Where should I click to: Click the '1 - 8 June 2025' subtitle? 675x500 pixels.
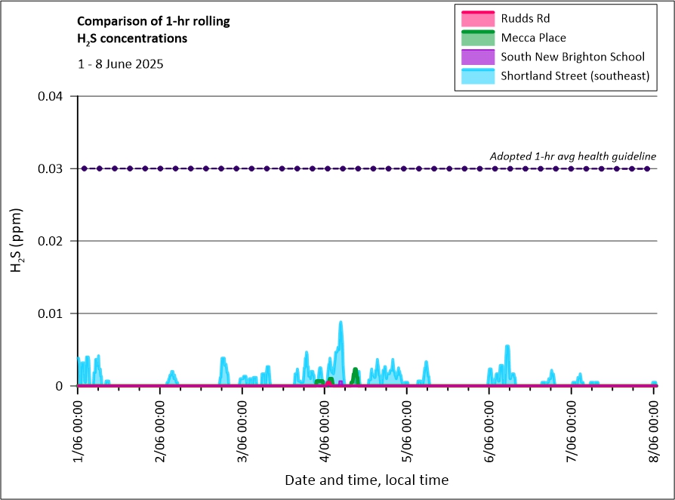coord(120,64)
